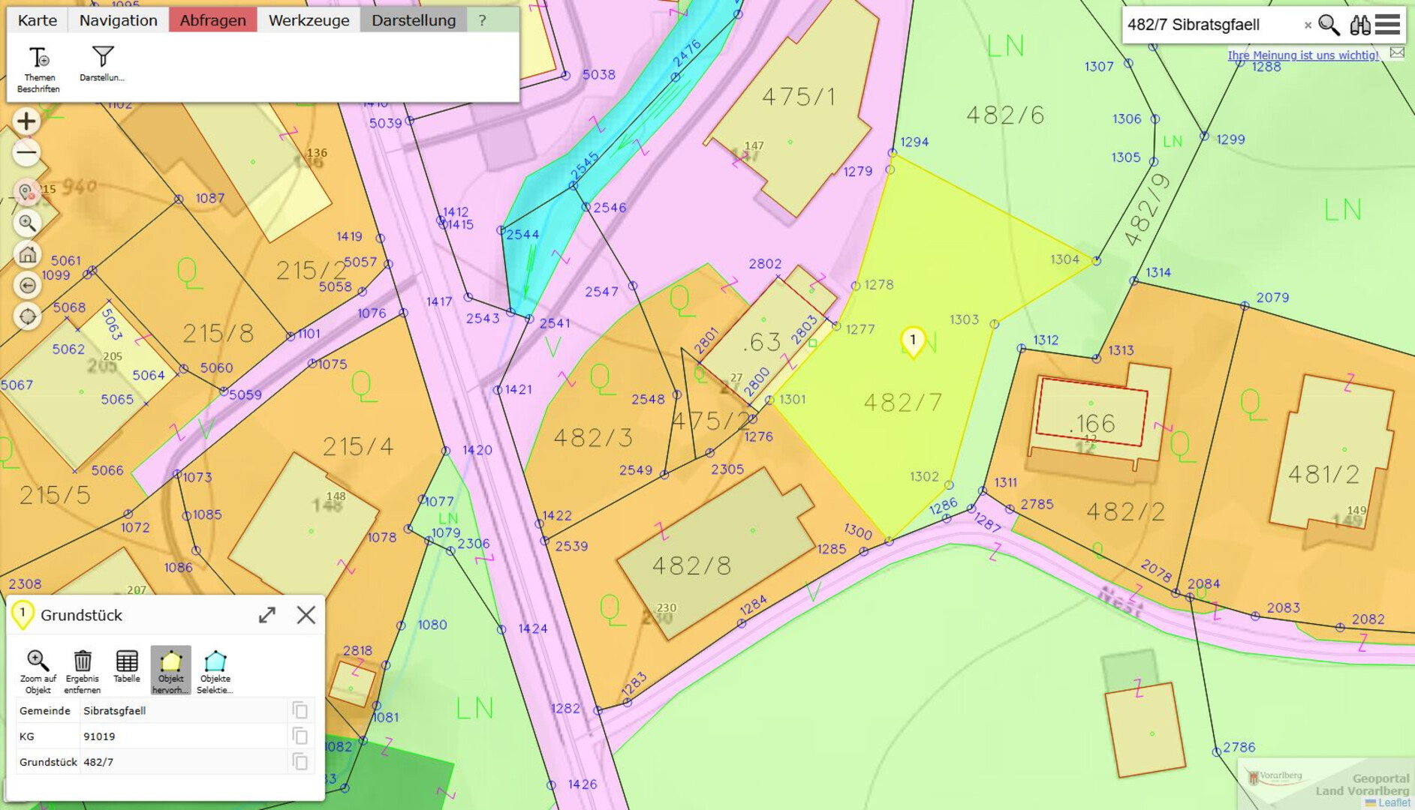Toggle Objekte Selektieren option
This screenshot has width=1415, height=810.
click(215, 670)
